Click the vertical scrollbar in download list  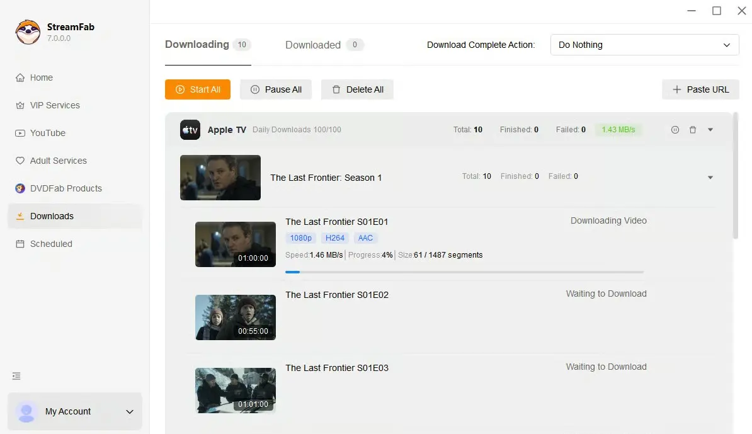pyautogui.click(x=736, y=176)
